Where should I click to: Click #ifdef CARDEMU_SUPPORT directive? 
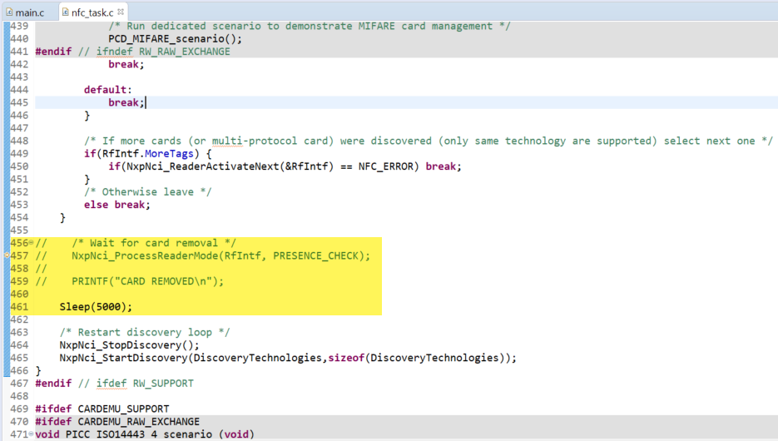click(x=102, y=409)
